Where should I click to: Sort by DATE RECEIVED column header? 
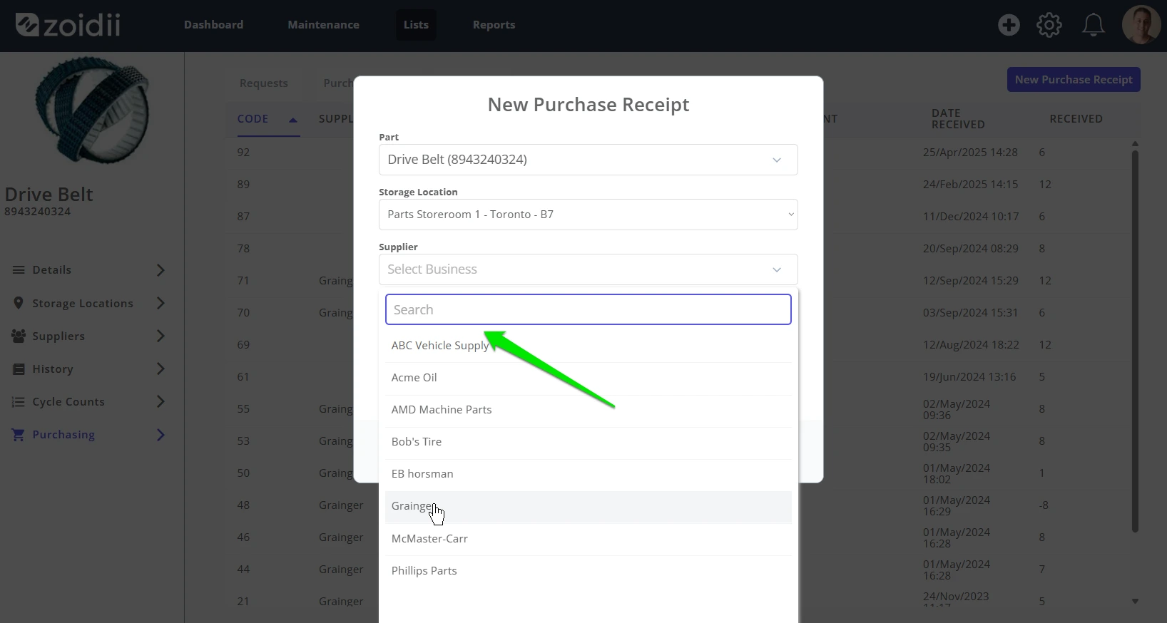[x=958, y=119]
